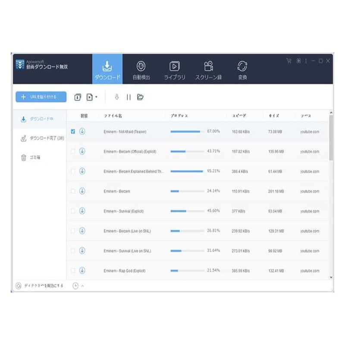Click the batch download icon in toolbar

pyautogui.click(x=78, y=97)
